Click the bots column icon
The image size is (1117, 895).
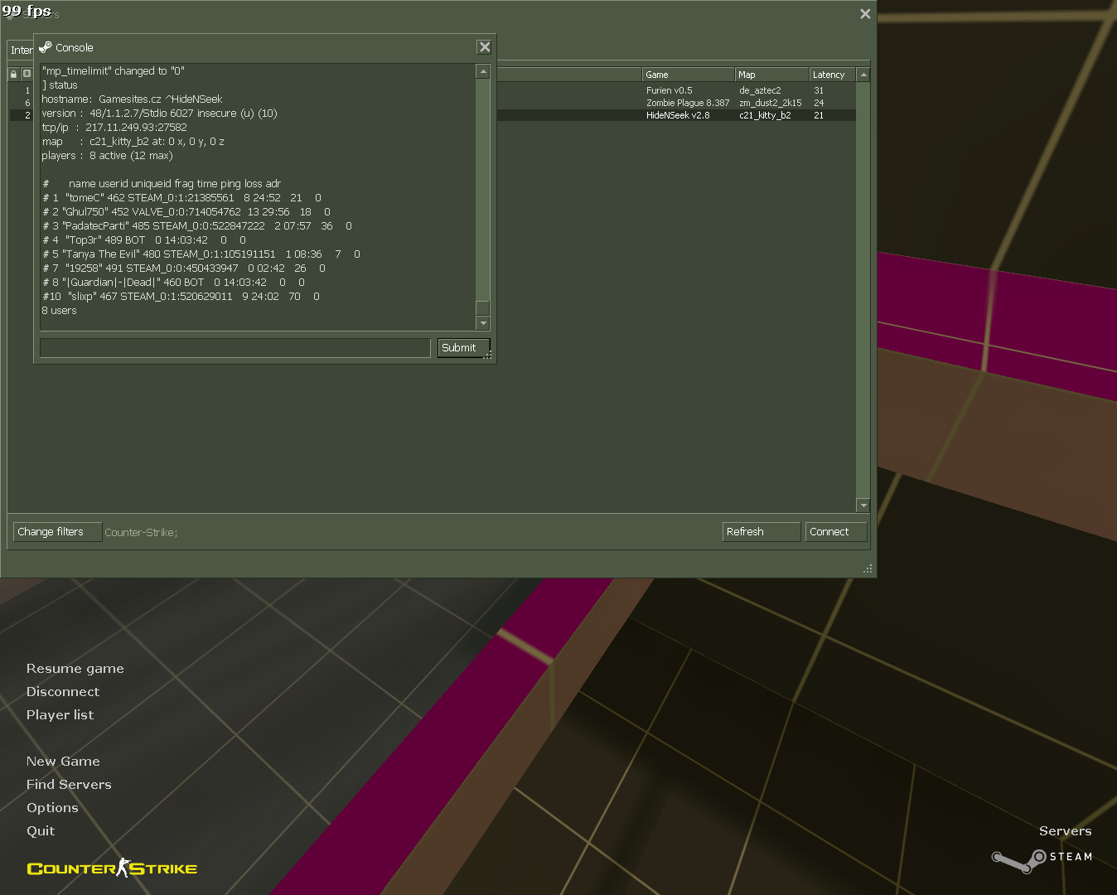(27, 75)
